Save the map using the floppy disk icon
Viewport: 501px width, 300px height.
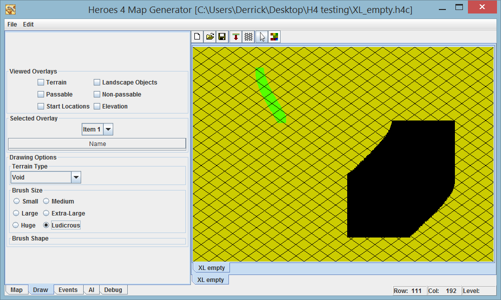click(222, 37)
